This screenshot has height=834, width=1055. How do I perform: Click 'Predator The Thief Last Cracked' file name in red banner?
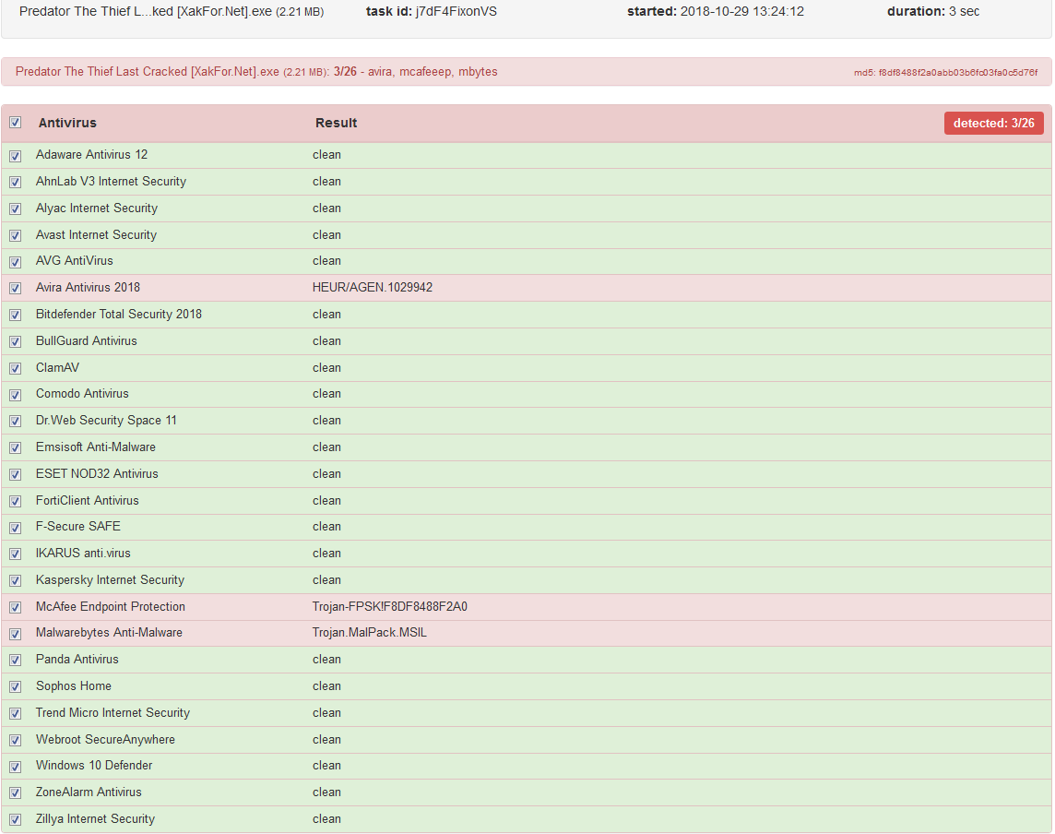(x=148, y=71)
